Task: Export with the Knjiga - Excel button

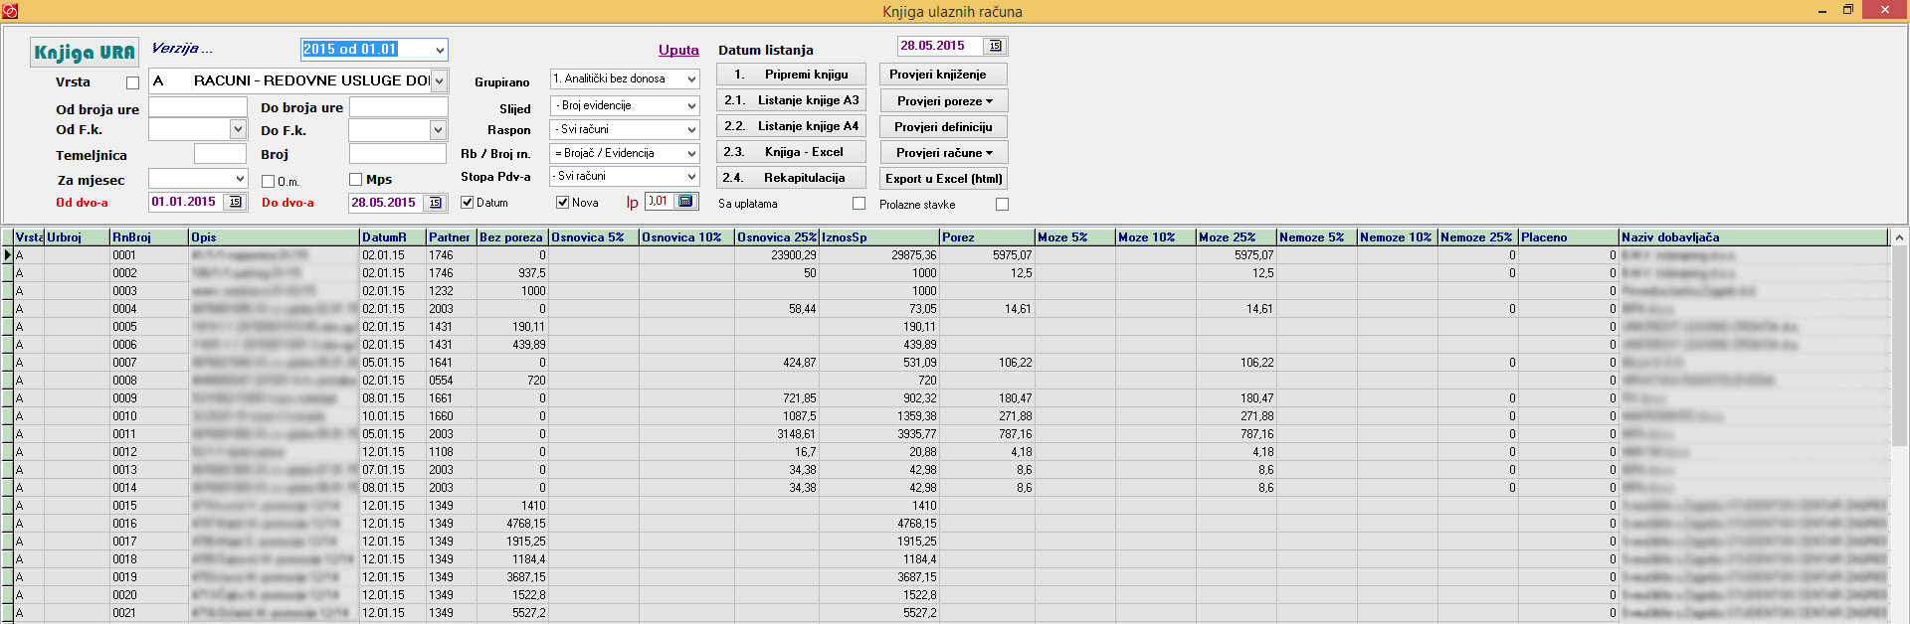Action: pos(791,152)
